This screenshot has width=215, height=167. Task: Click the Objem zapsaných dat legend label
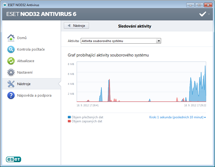tap(87, 121)
